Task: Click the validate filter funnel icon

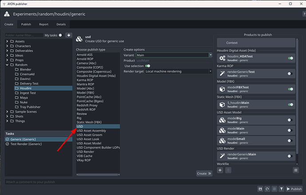Action: point(282,189)
